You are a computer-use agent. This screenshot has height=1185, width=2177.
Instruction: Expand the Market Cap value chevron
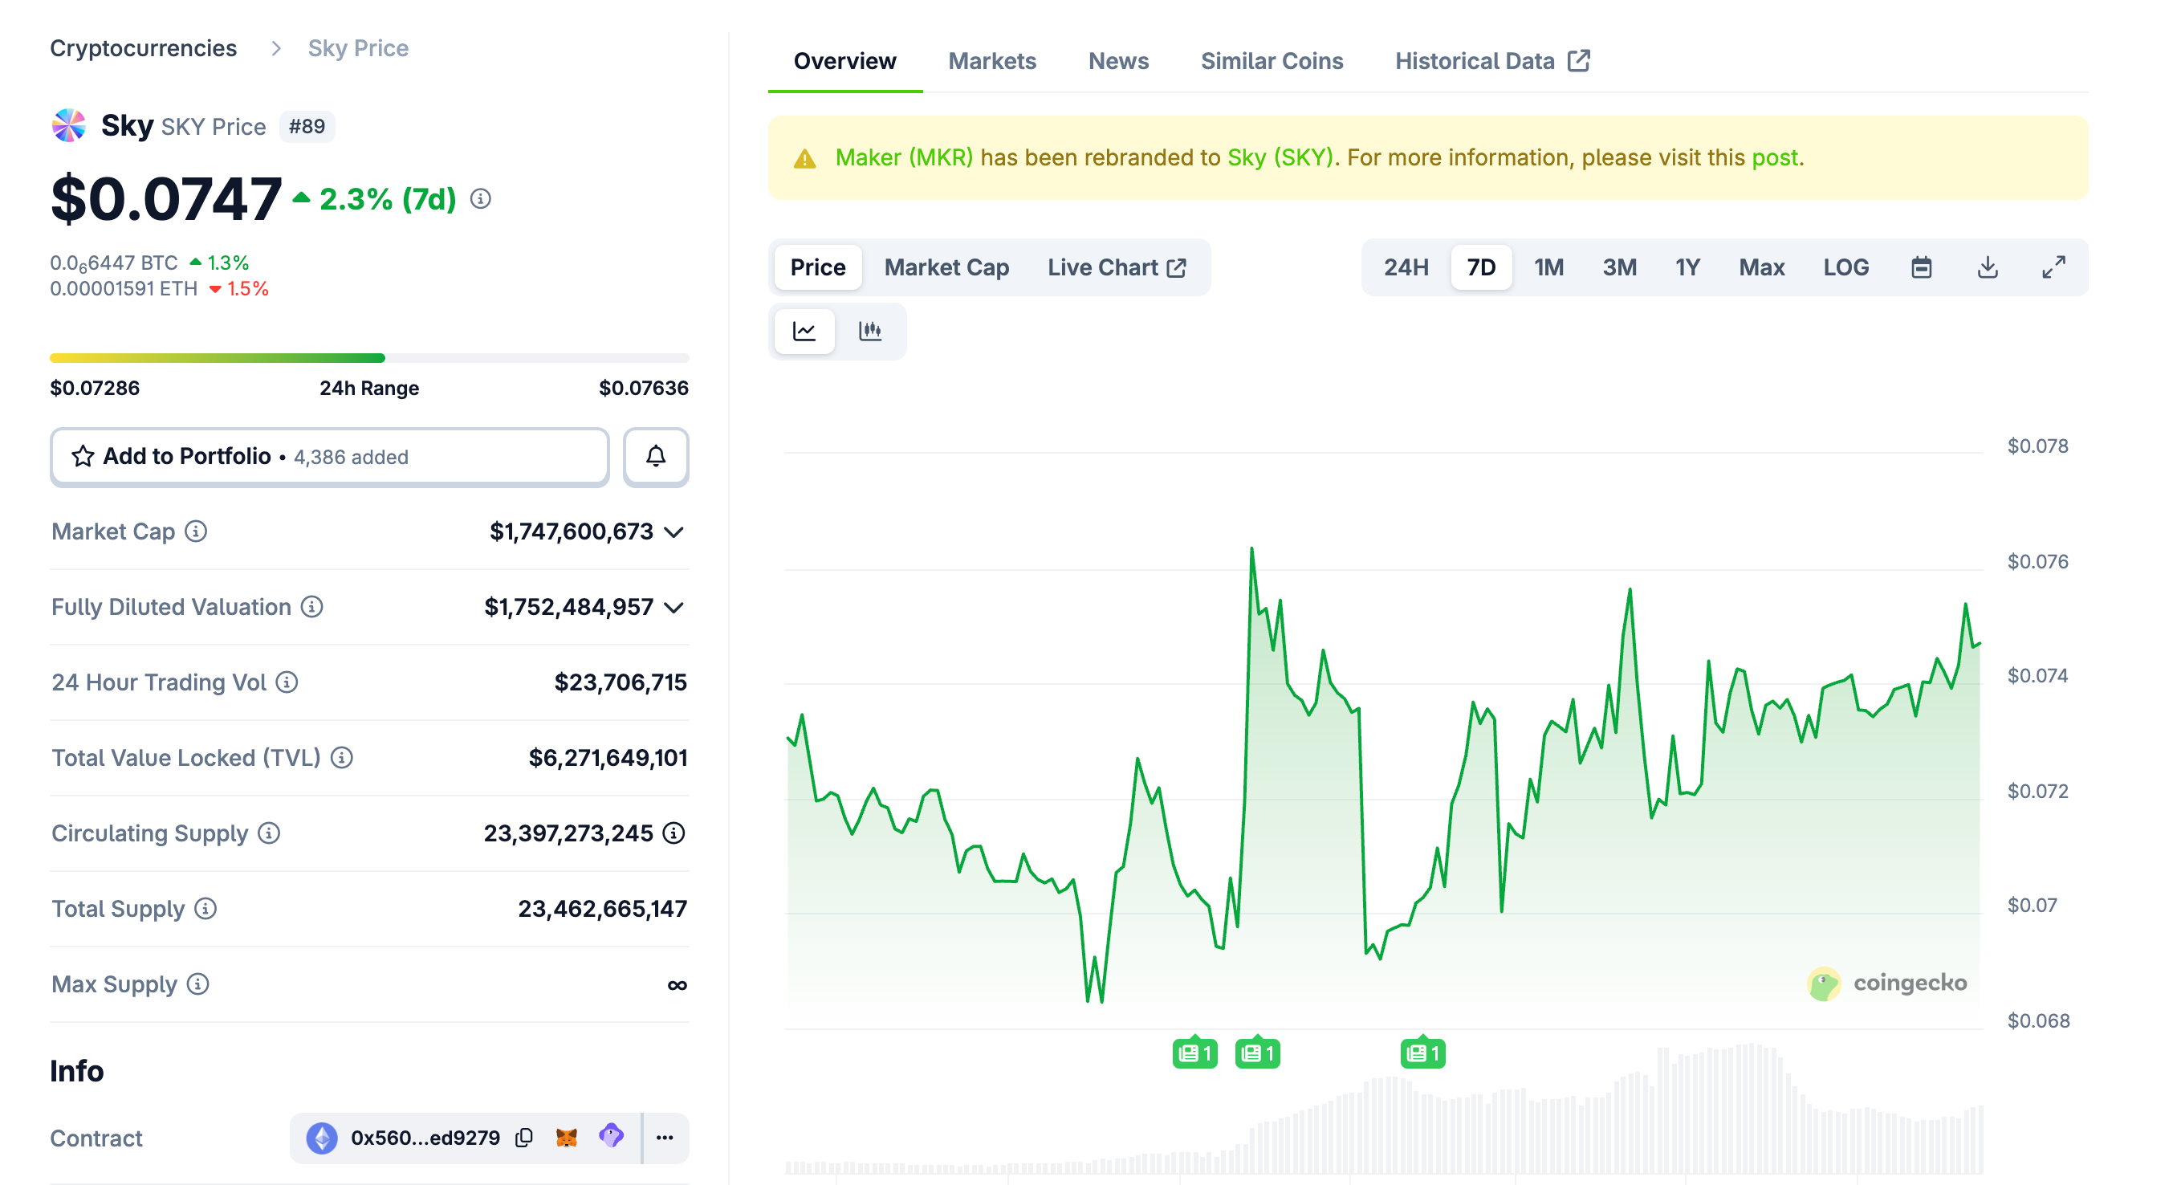(x=673, y=531)
